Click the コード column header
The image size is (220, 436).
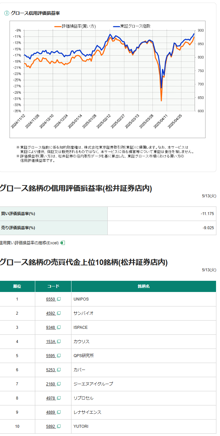[x=53, y=286]
